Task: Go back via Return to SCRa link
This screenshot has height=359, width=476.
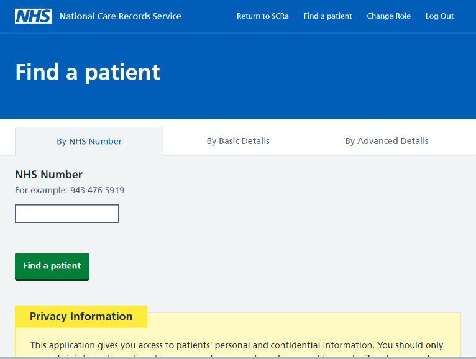Action: tap(263, 16)
